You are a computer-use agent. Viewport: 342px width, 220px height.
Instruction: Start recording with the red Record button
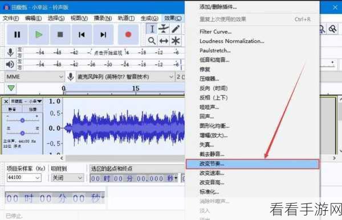click(x=128, y=34)
